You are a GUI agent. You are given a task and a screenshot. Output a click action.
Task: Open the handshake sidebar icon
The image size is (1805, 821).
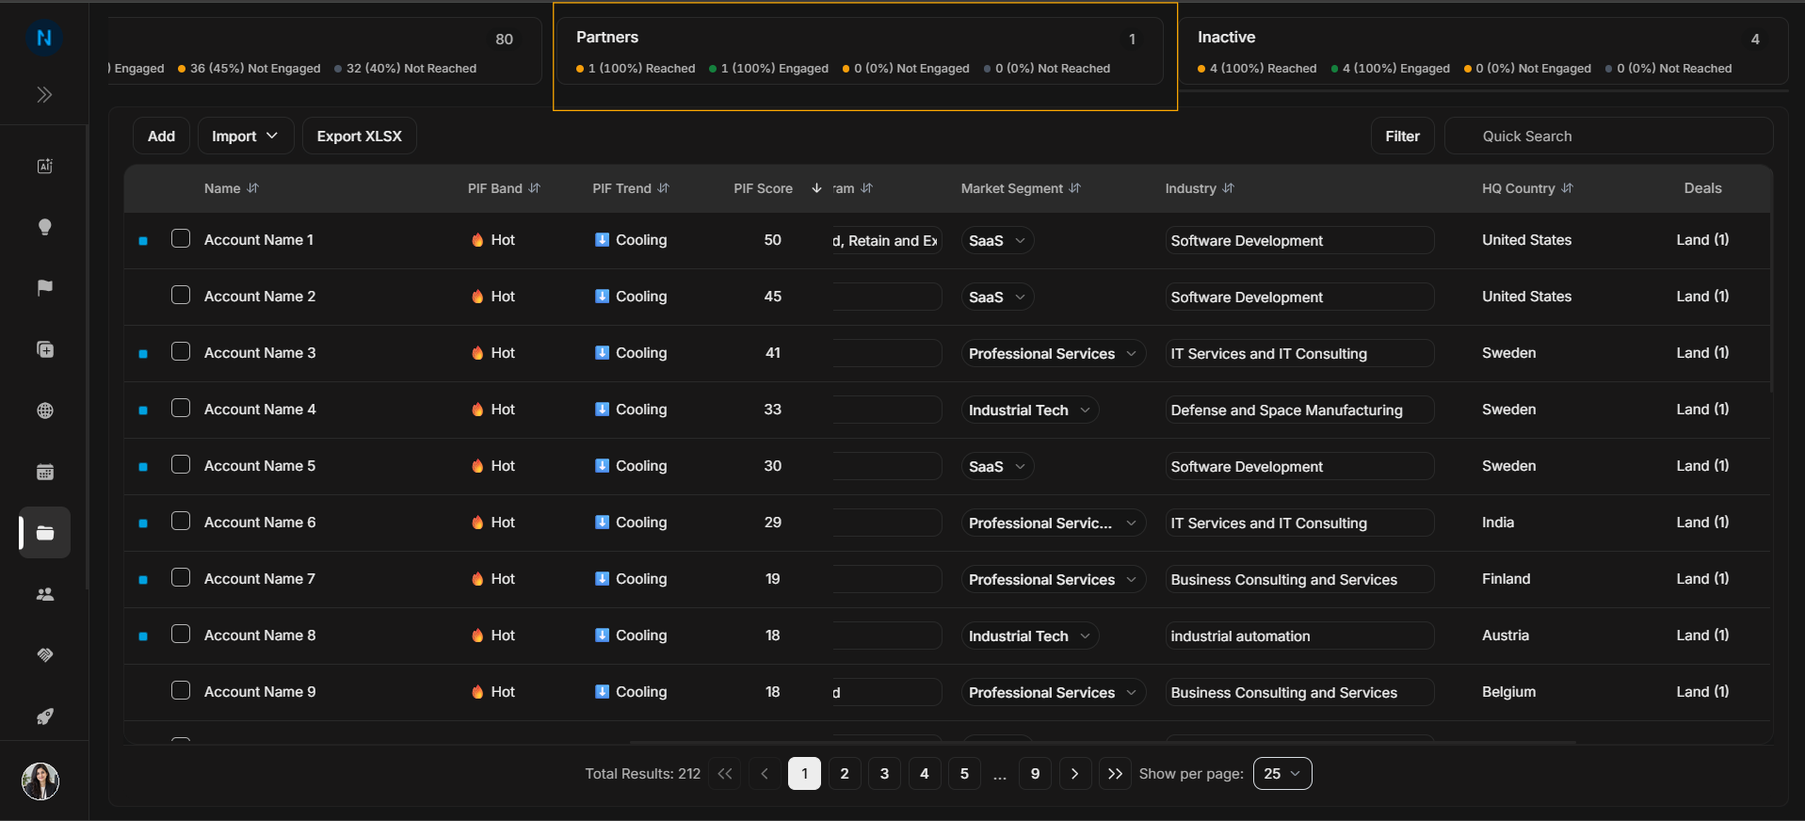tap(44, 655)
